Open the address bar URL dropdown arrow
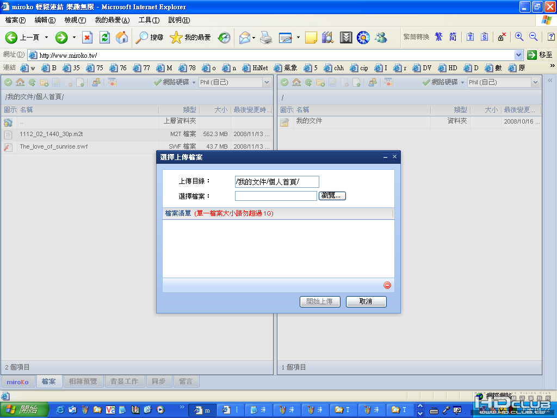This screenshot has height=418, width=557. pyautogui.click(x=518, y=55)
